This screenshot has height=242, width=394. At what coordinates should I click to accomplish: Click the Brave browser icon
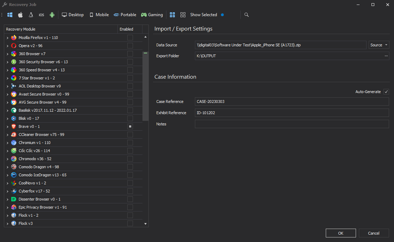[x=14, y=126]
